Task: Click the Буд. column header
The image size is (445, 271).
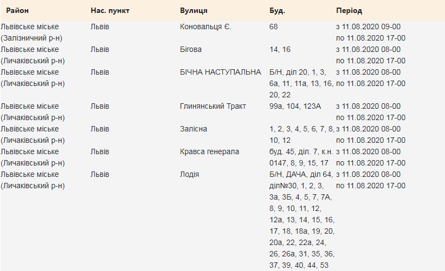Action: (277, 11)
